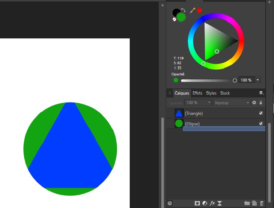Click the hue ring handle
The width and height of the screenshot is (274, 208).
203,63
